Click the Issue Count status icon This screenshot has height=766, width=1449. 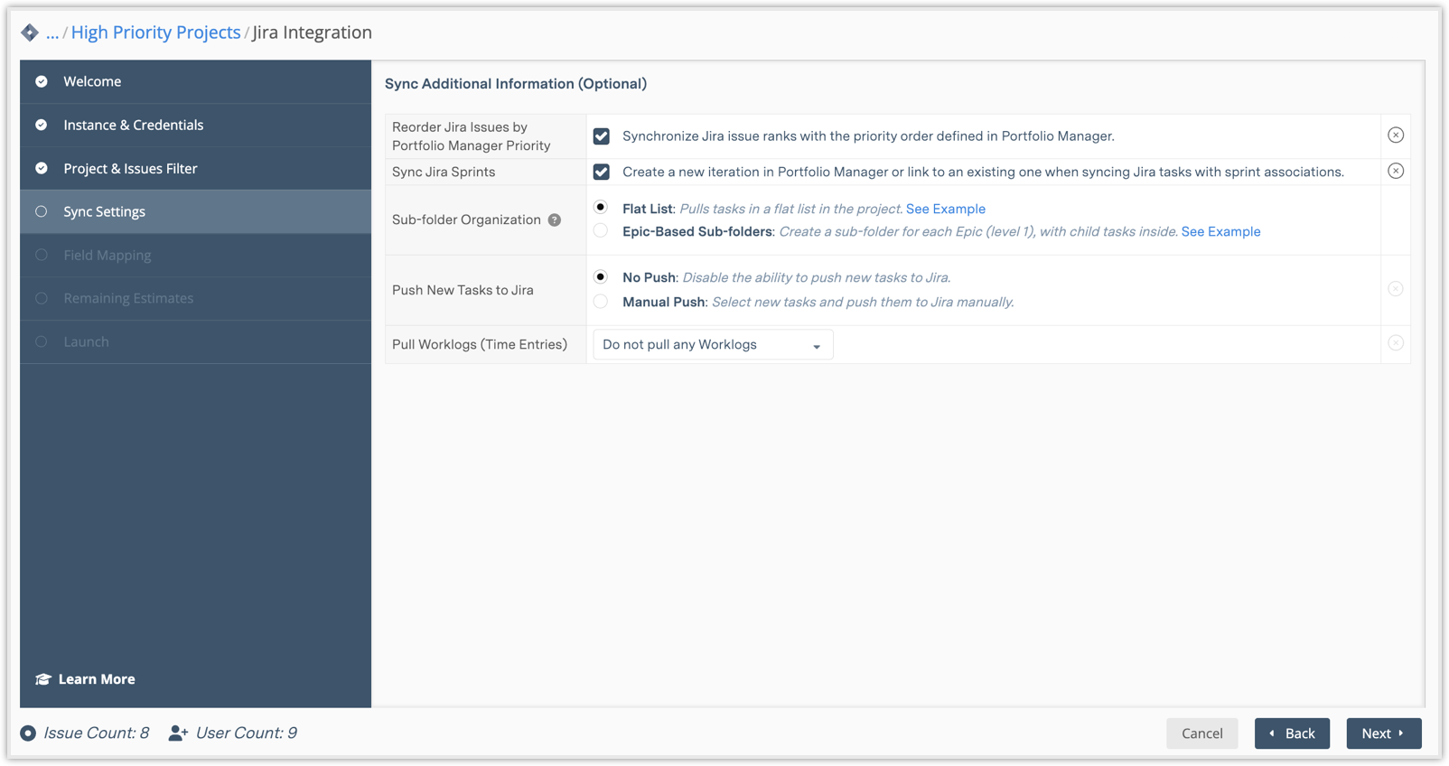point(28,733)
